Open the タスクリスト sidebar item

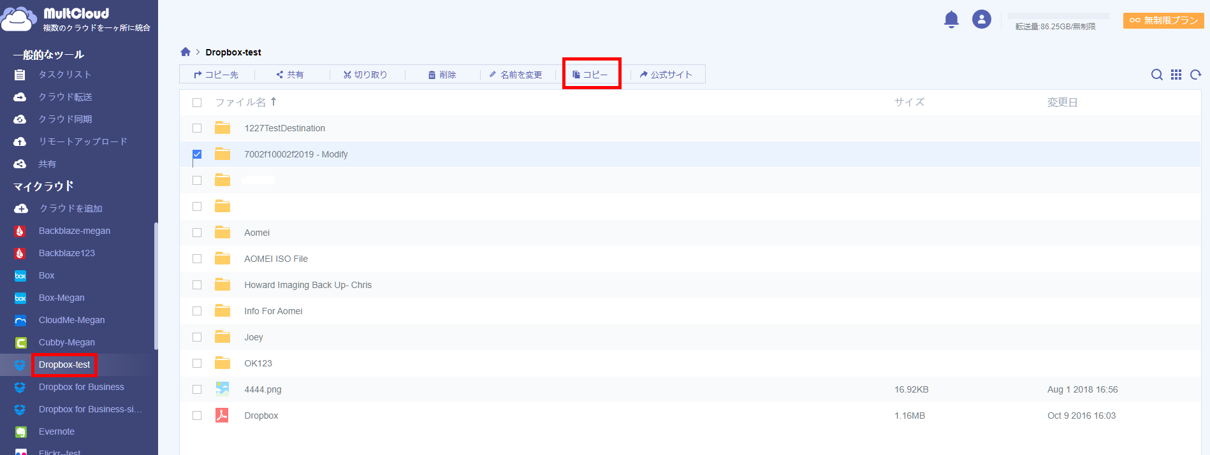pos(65,75)
